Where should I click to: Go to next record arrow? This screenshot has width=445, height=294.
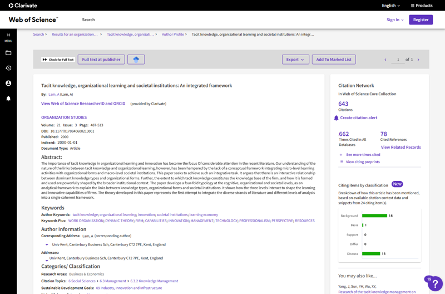(418, 60)
